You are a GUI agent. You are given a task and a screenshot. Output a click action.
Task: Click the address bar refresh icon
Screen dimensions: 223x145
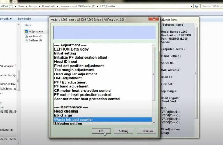(x=196, y=6)
